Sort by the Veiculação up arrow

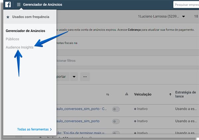click(170, 94)
